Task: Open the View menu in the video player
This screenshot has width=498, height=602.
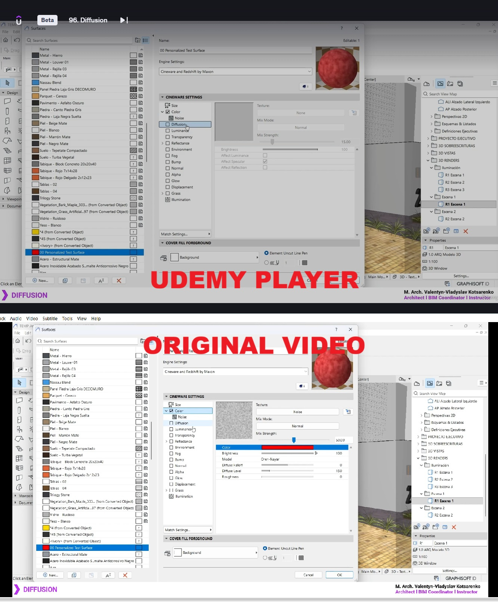Action: tap(82, 319)
